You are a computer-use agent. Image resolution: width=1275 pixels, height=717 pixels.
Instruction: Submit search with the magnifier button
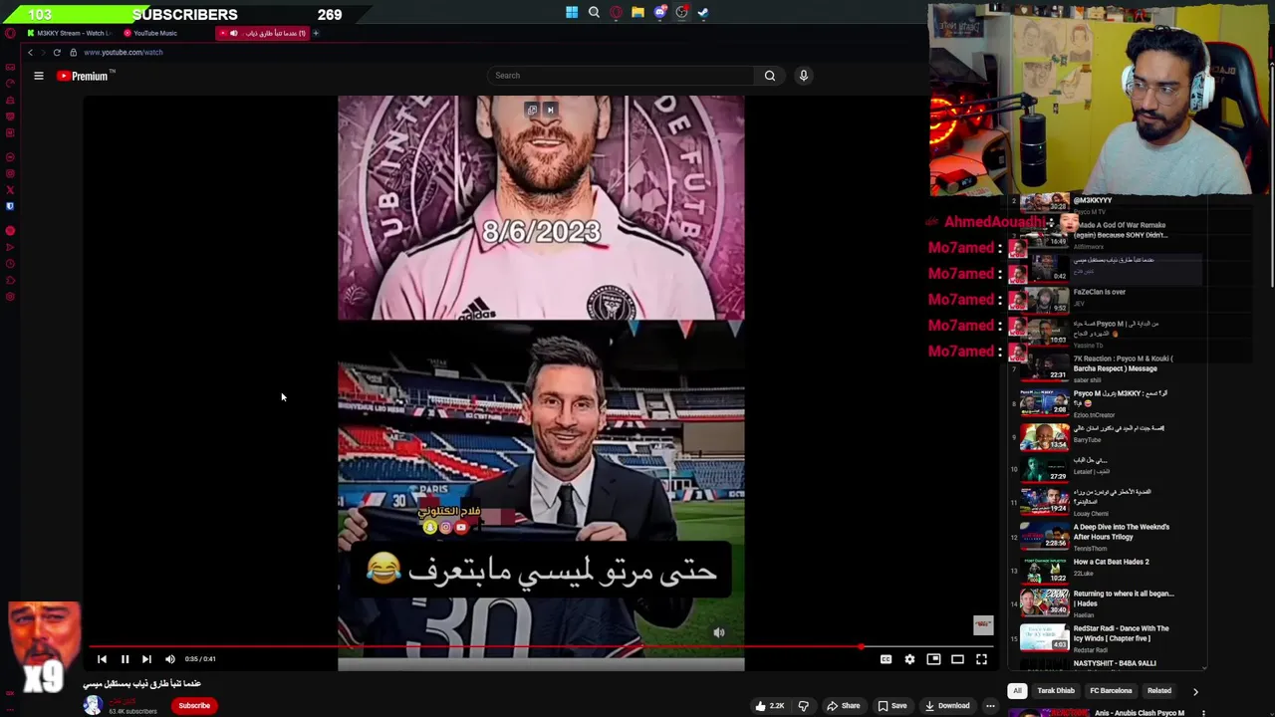tap(769, 76)
